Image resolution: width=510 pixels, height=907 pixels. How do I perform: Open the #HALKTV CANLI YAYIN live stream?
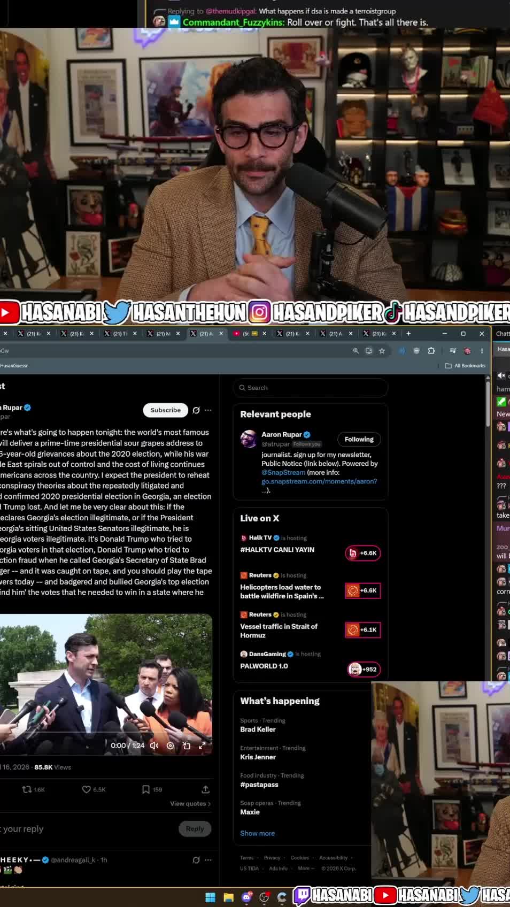[277, 550]
